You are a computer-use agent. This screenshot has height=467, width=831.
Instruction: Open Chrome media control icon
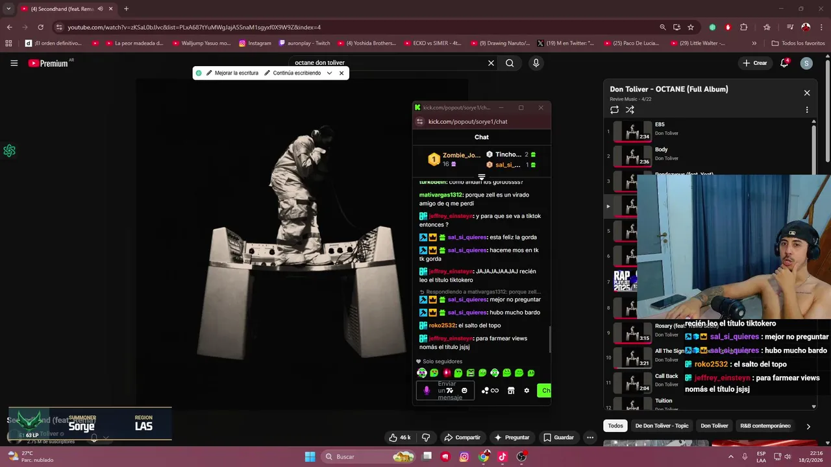(790, 27)
